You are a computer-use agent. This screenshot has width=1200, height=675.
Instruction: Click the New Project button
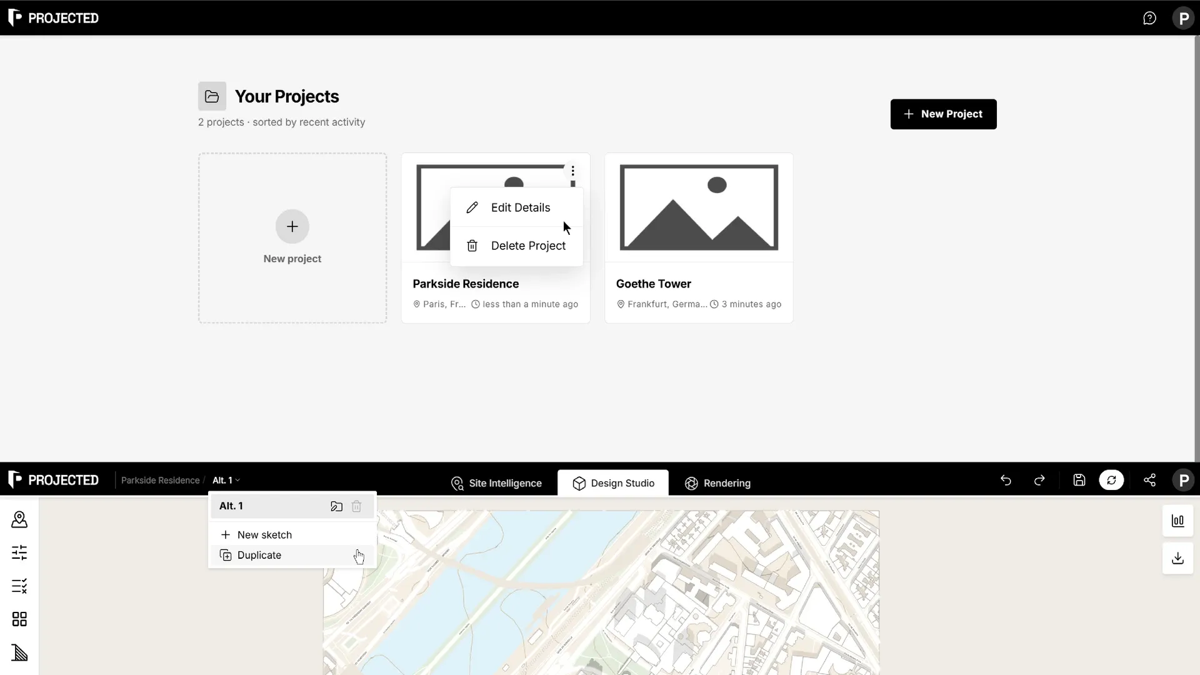click(943, 114)
